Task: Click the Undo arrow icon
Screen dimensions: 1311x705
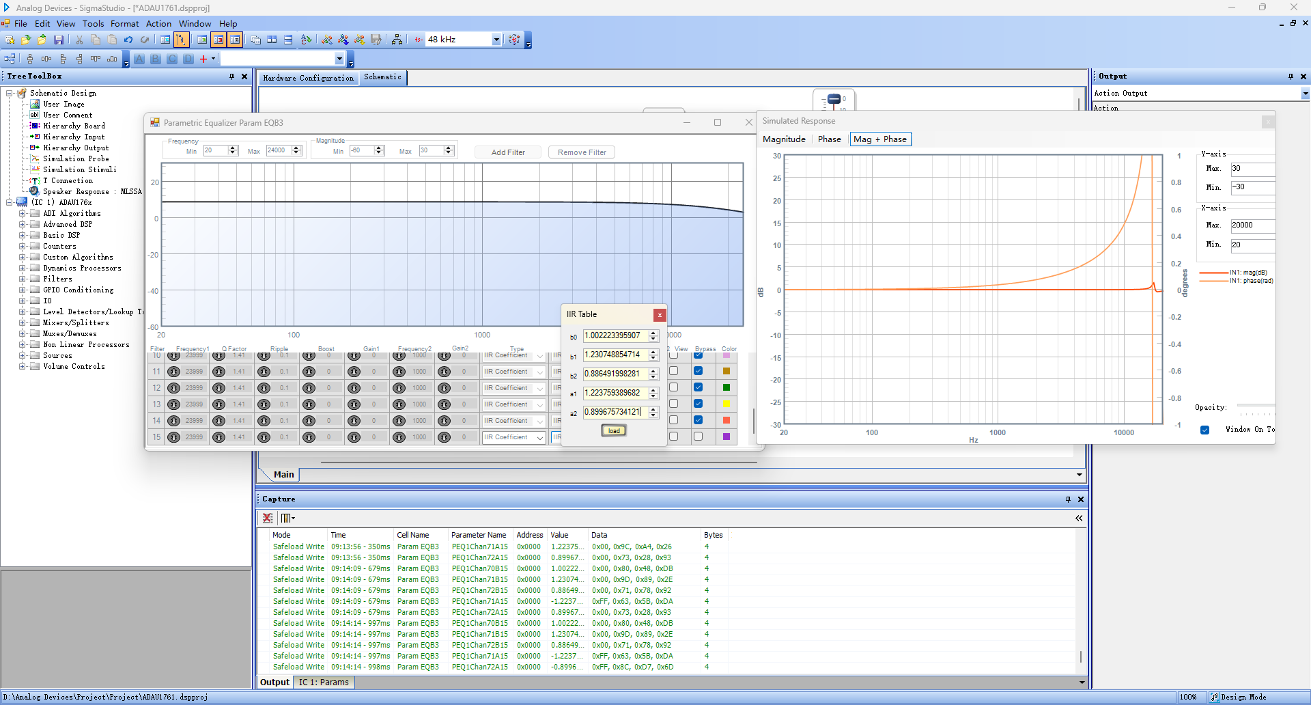Action: [128, 40]
